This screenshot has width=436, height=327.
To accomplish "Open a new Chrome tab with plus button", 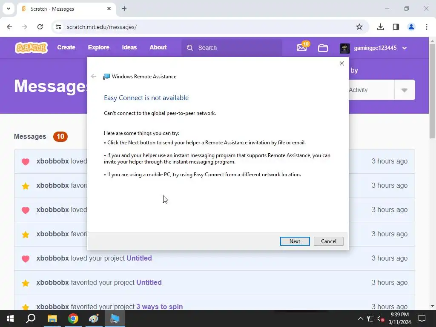I will pos(124,9).
